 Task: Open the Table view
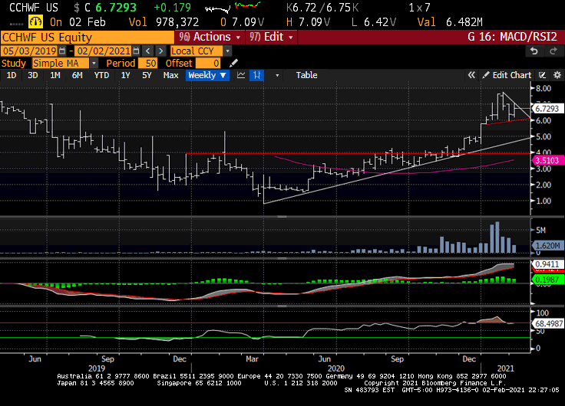click(306, 75)
